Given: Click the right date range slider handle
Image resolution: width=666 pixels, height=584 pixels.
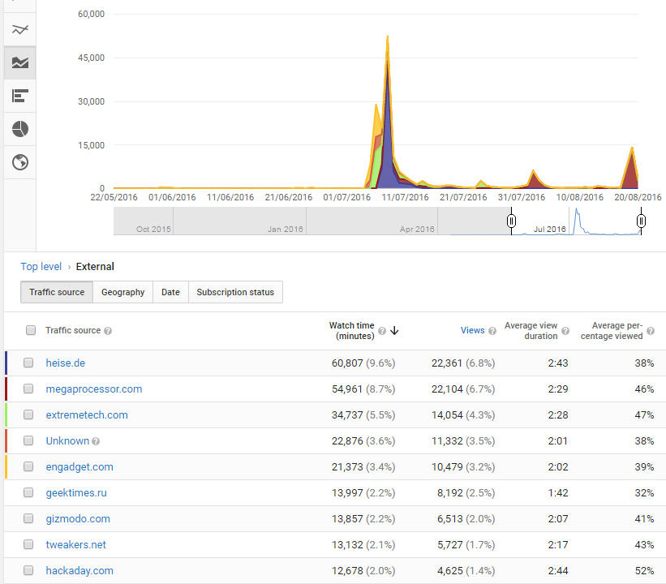Looking at the screenshot, I should pyautogui.click(x=641, y=221).
